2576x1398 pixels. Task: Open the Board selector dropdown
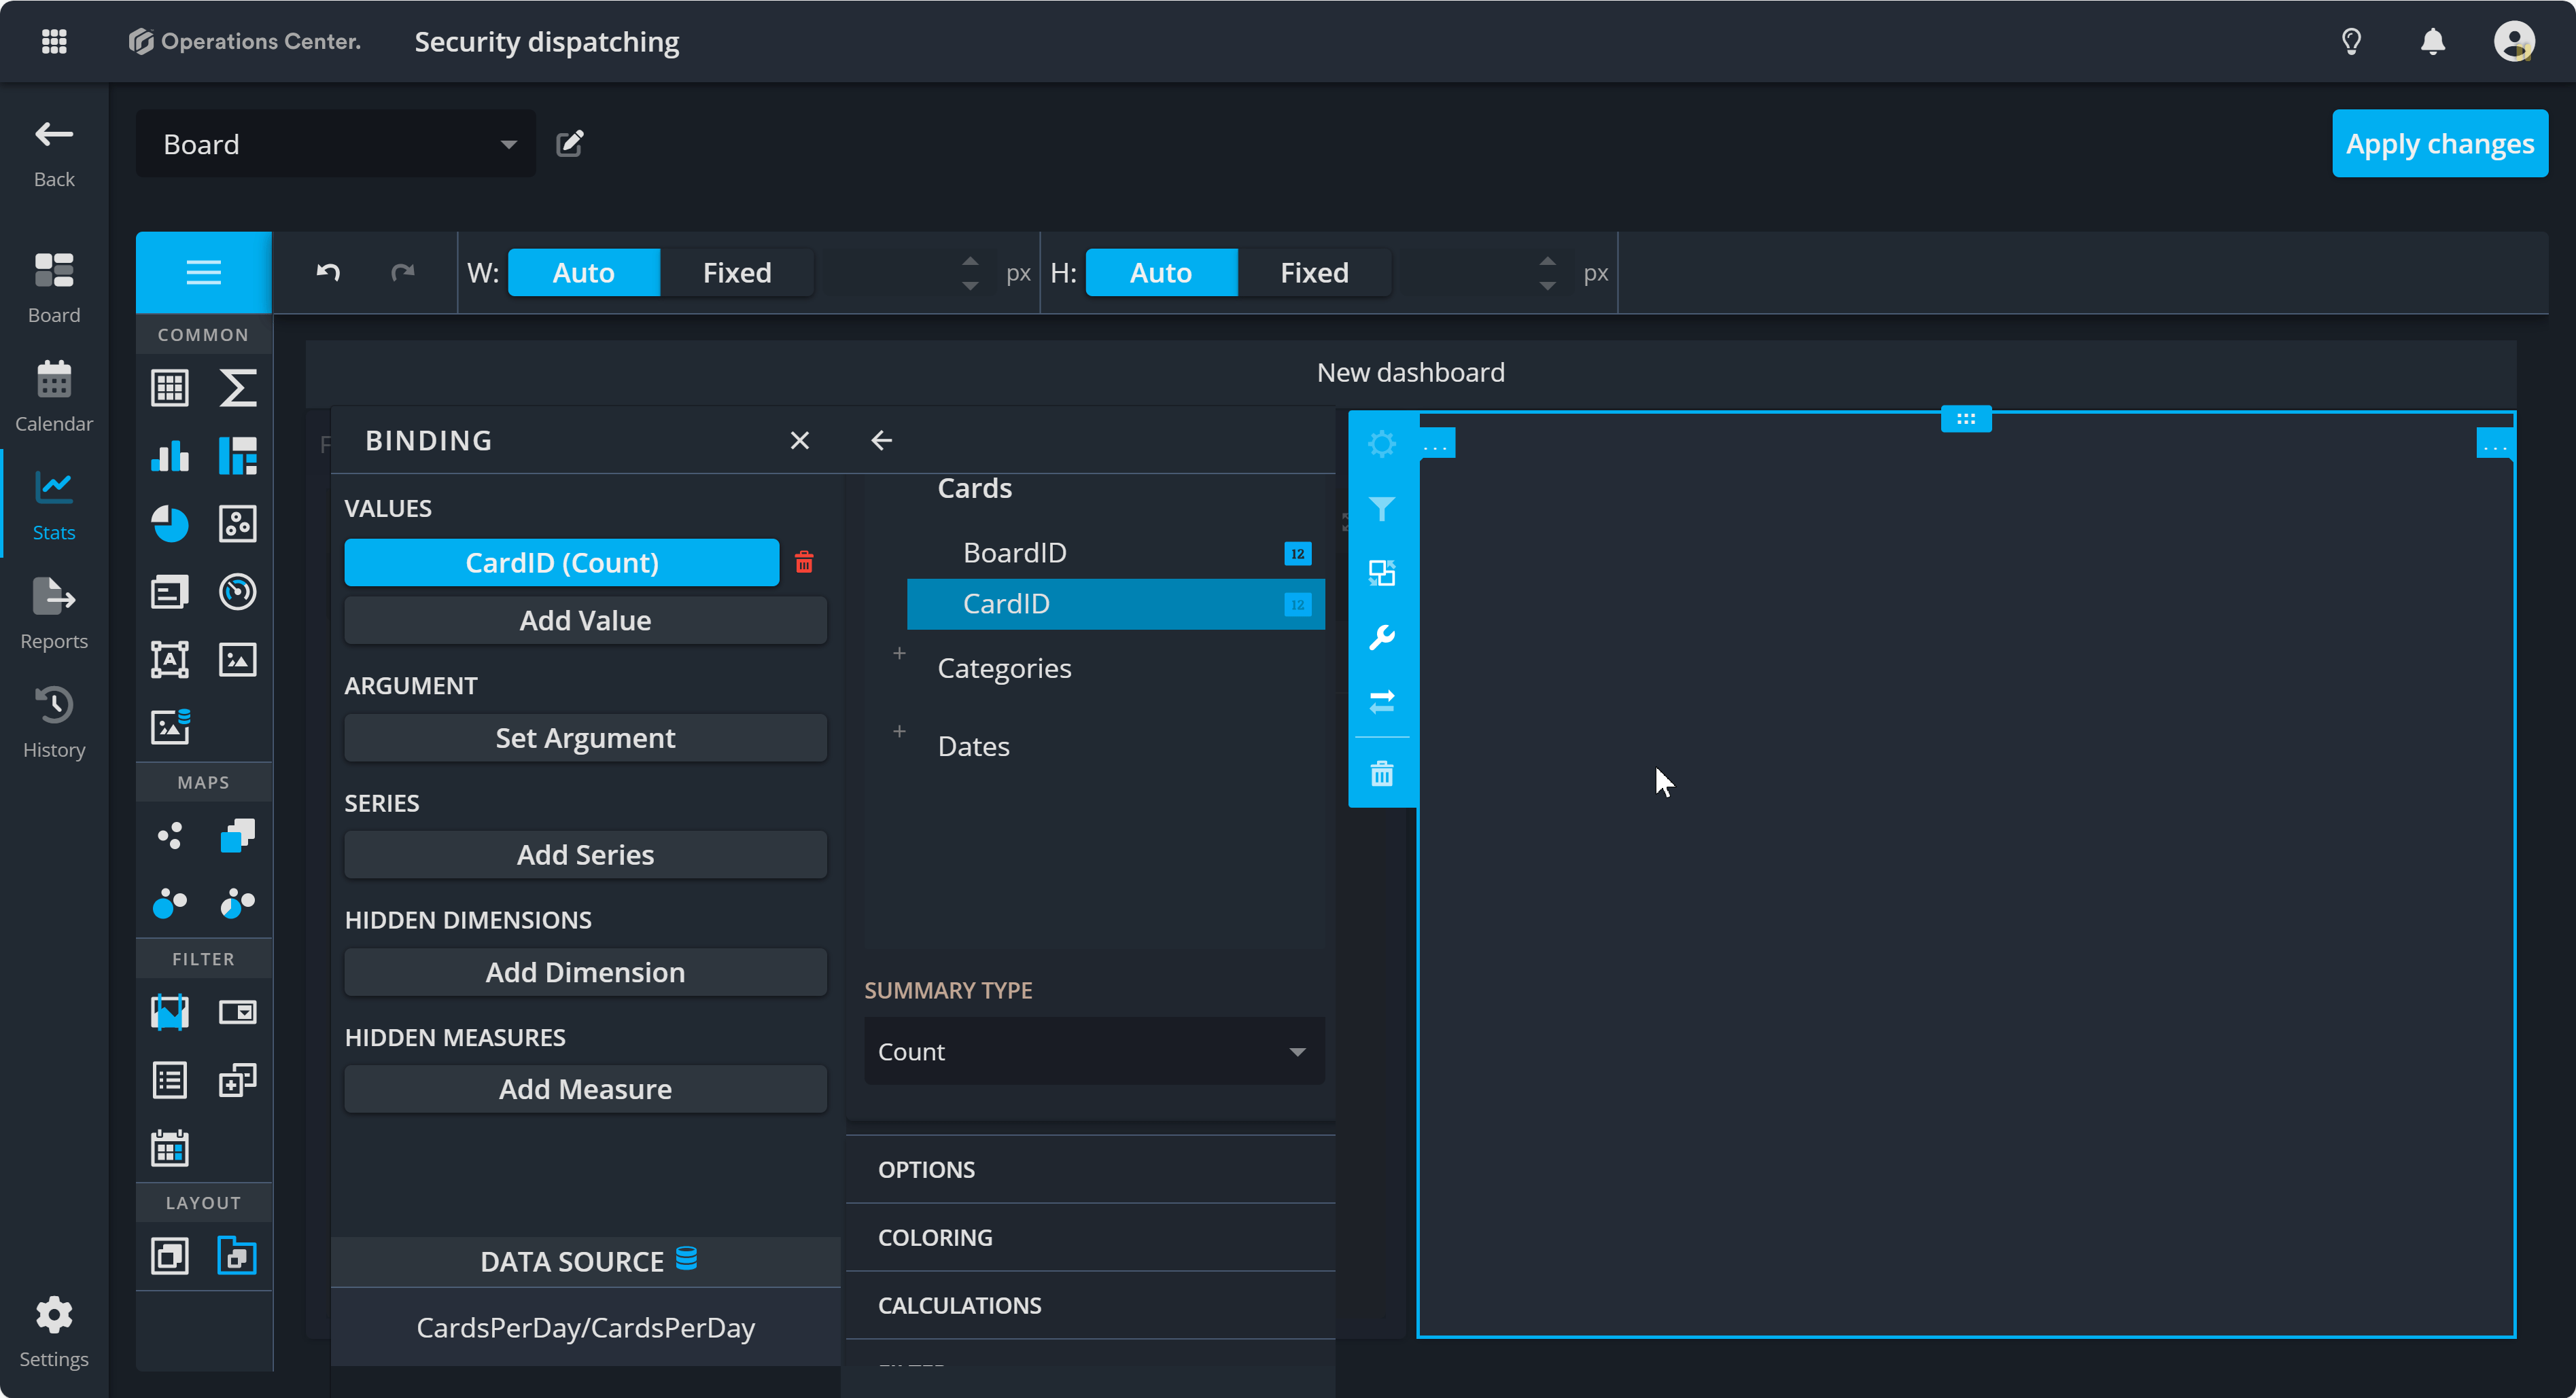click(x=336, y=144)
